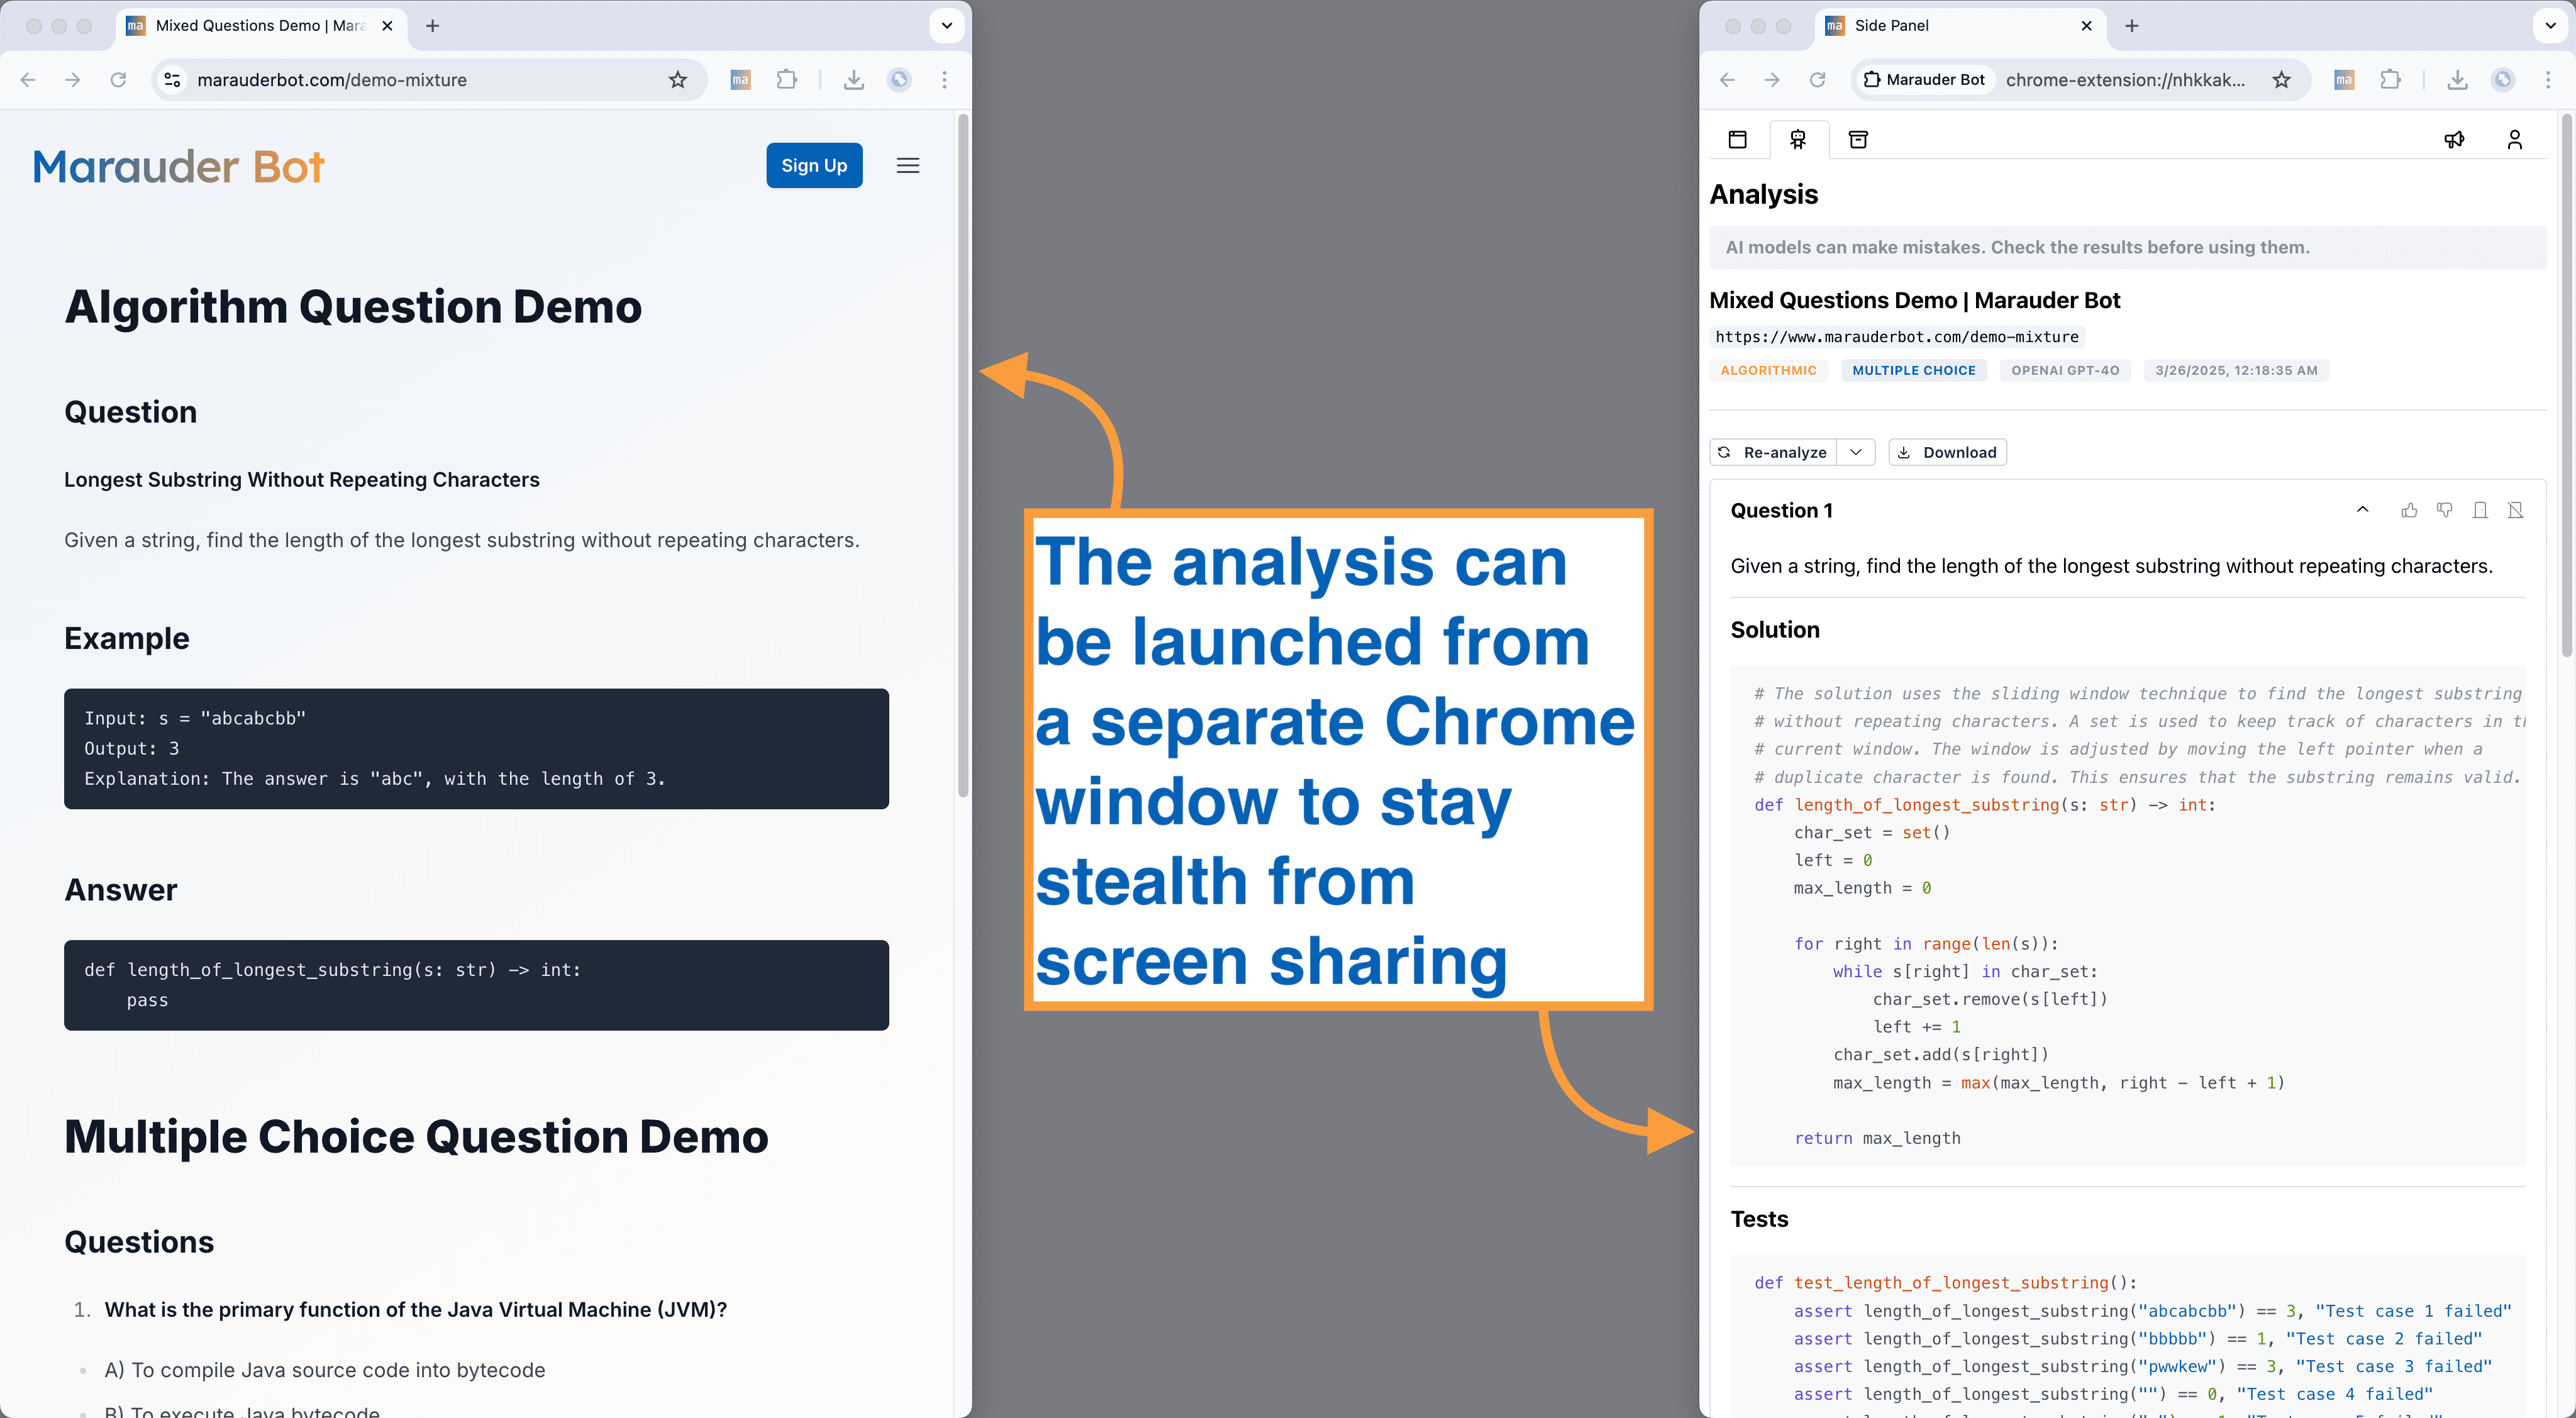Screen dimensions: 2576x1418
Task: Bookmark the demo-mixture page with the star
Action: pyautogui.click(x=678, y=80)
